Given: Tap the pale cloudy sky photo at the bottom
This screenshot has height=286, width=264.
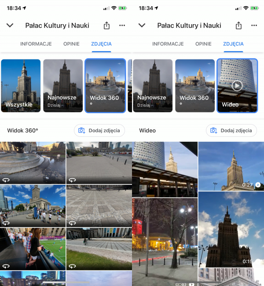Looking at the screenshot, I should (99, 279).
